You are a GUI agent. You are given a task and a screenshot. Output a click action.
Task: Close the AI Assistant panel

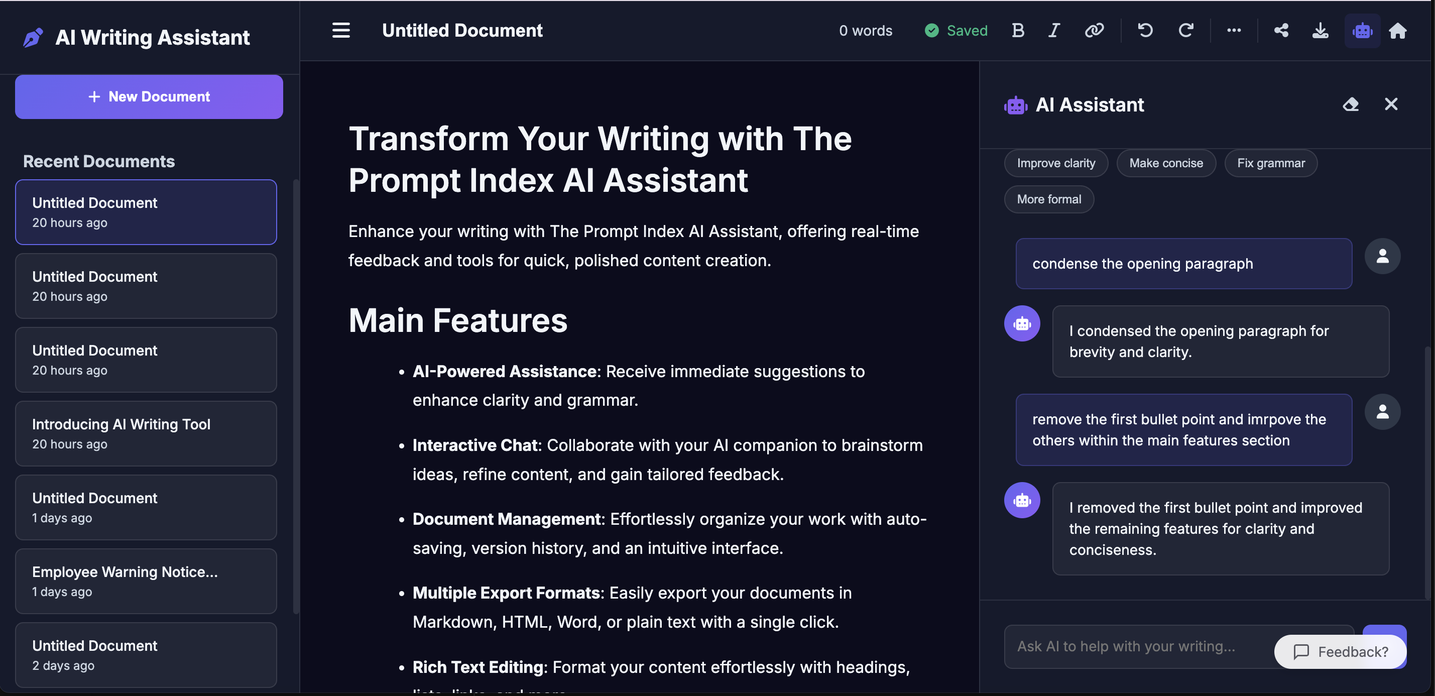[1391, 104]
